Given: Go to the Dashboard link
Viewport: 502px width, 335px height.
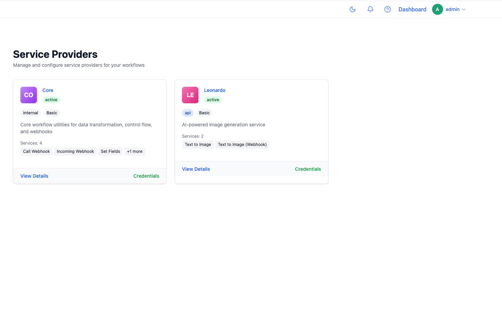Looking at the screenshot, I should coord(412,9).
